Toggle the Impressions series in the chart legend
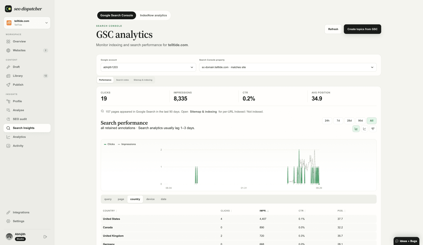The image size is (423, 245). pyautogui.click(x=127, y=144)
